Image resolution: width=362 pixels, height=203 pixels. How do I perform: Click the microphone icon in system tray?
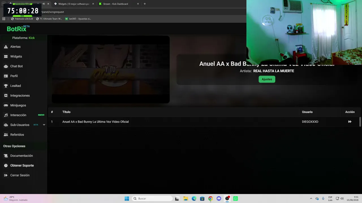coord(323,198)
